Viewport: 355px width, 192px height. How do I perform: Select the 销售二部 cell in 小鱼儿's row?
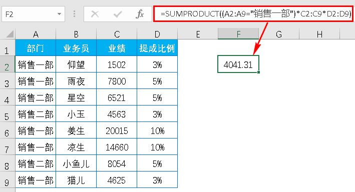click(36, 163)
